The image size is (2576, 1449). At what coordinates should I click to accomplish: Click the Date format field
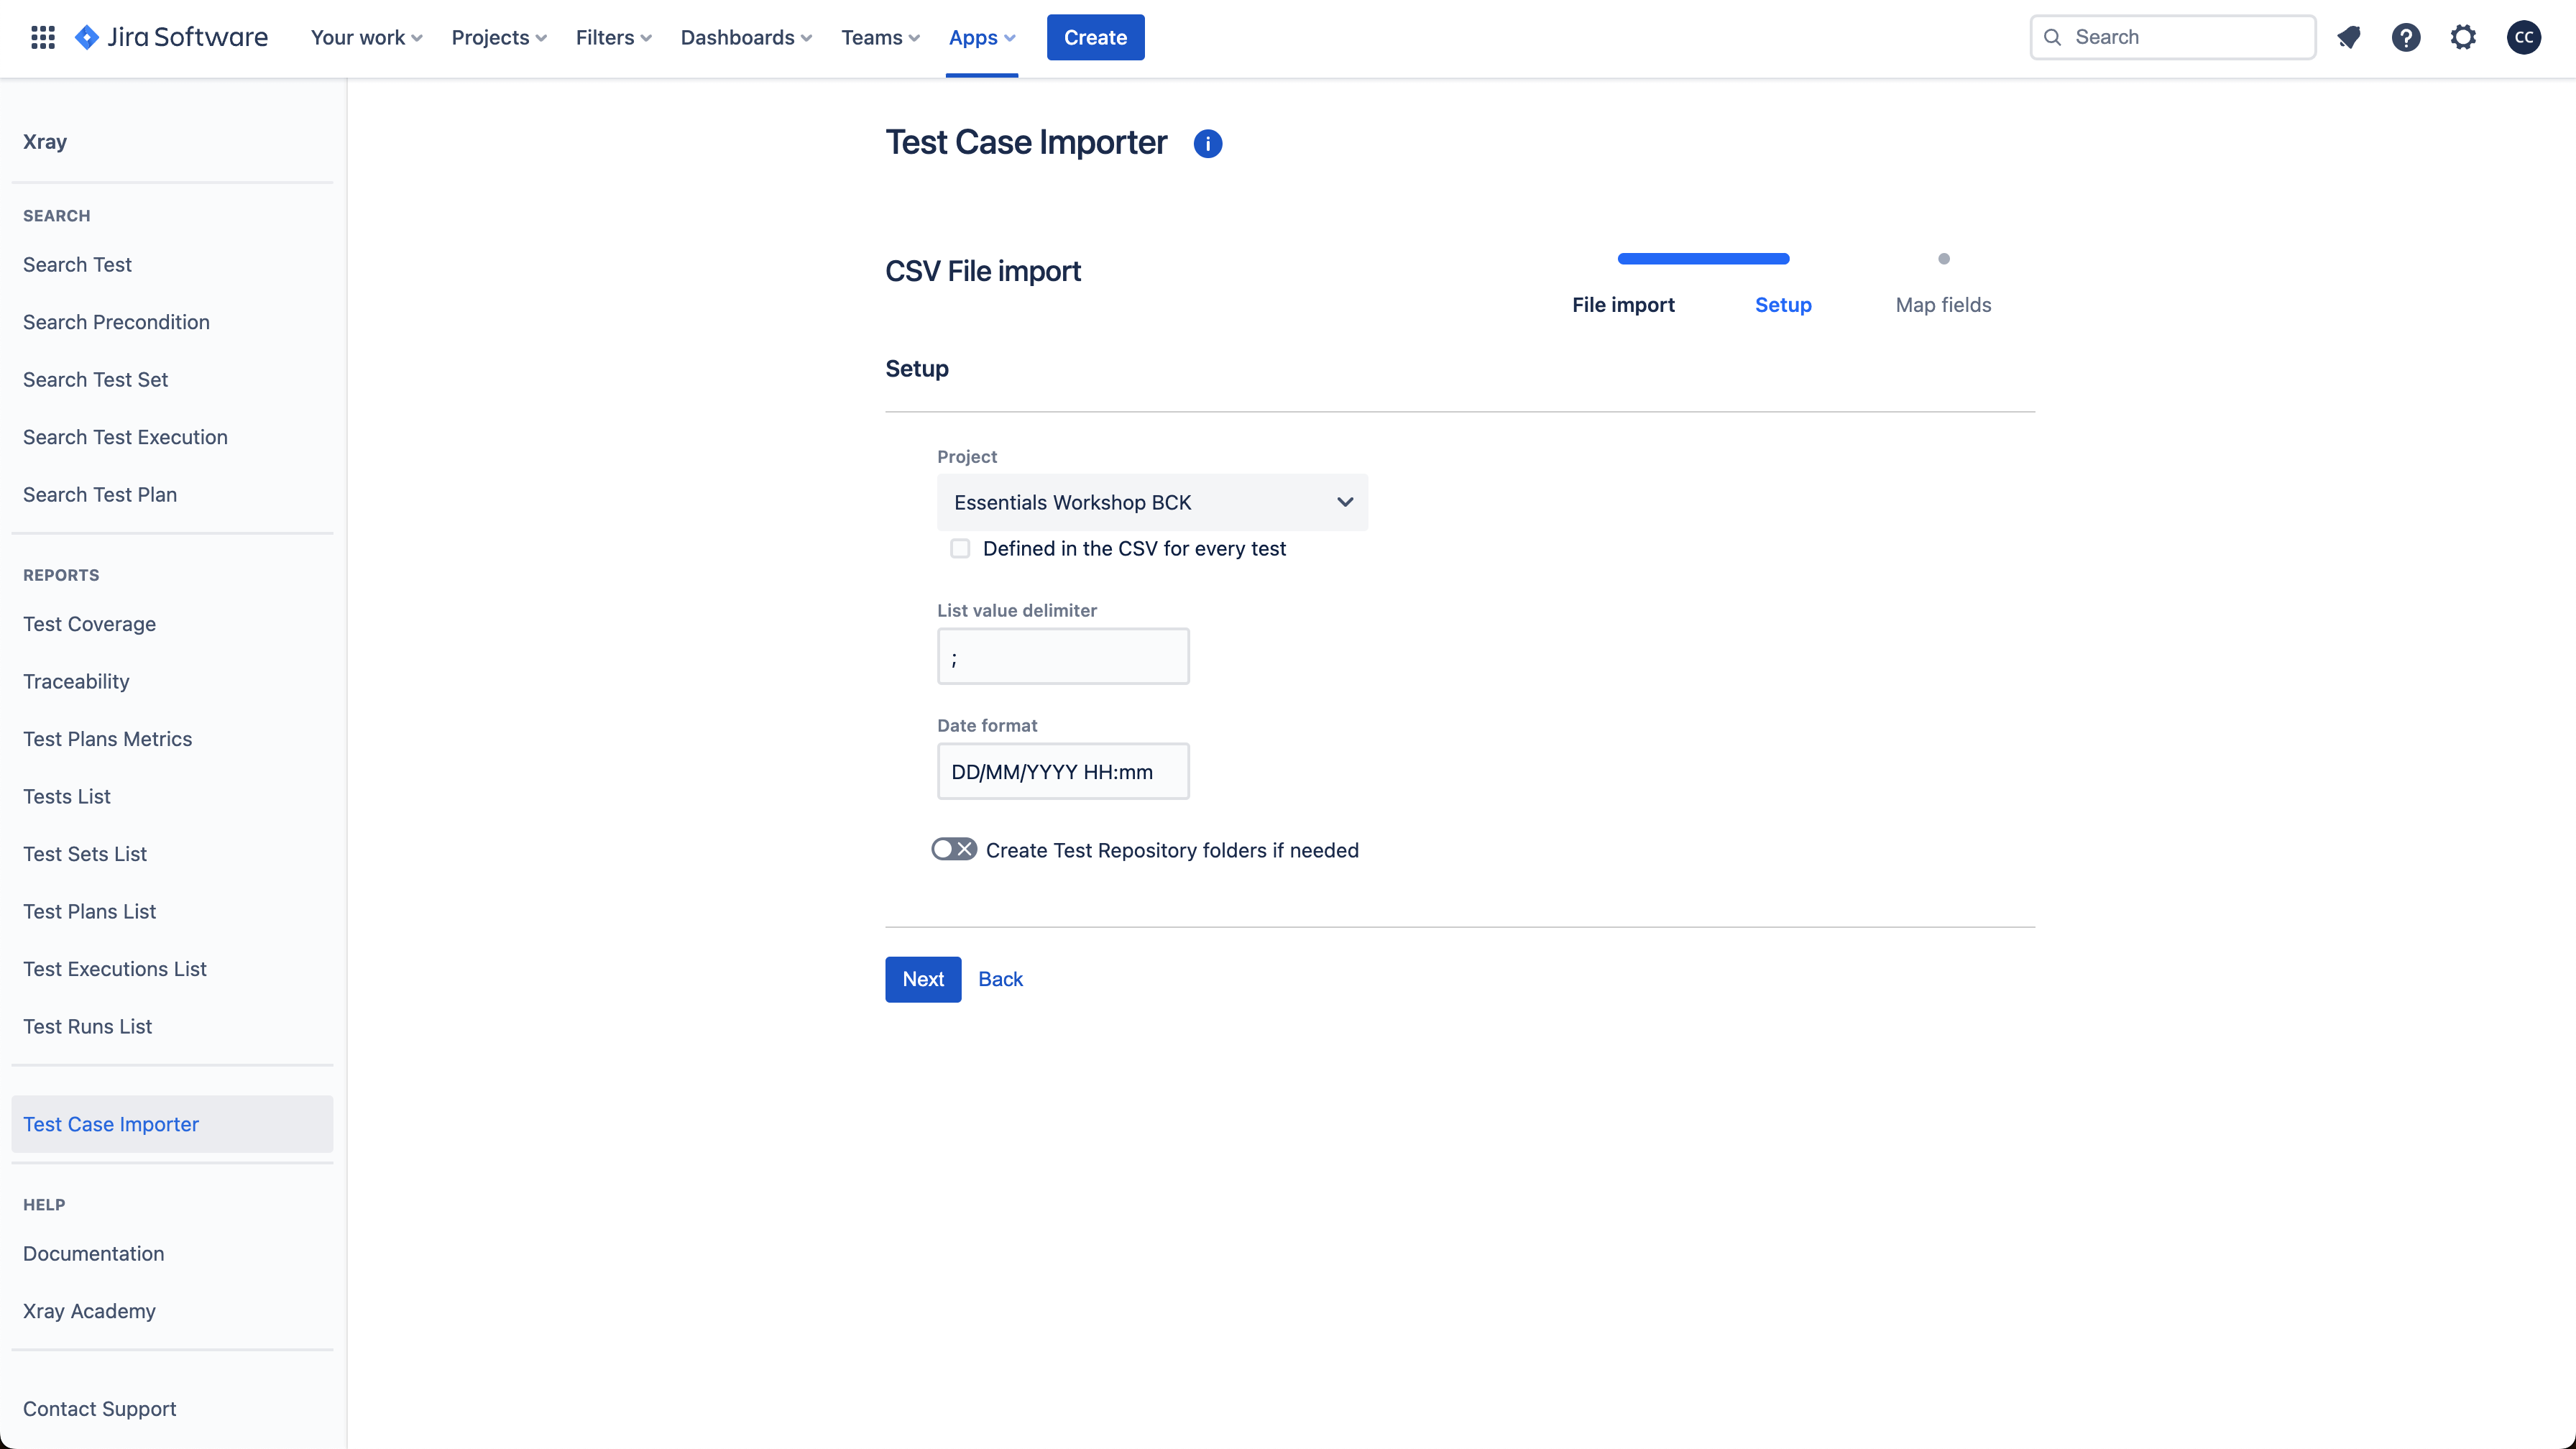[1063, 771]
